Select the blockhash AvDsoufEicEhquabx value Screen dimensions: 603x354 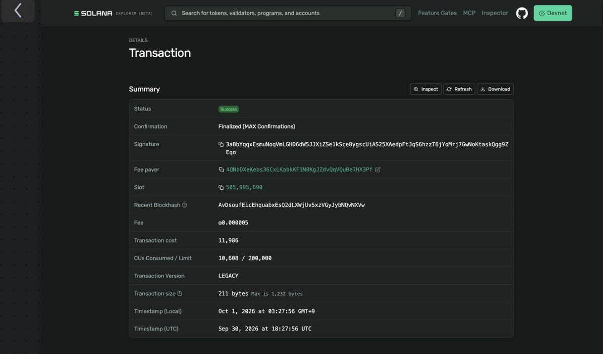291,205
